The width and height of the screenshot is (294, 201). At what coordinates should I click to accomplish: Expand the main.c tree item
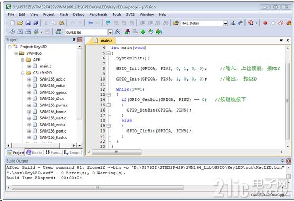click(x=29, y=66)
